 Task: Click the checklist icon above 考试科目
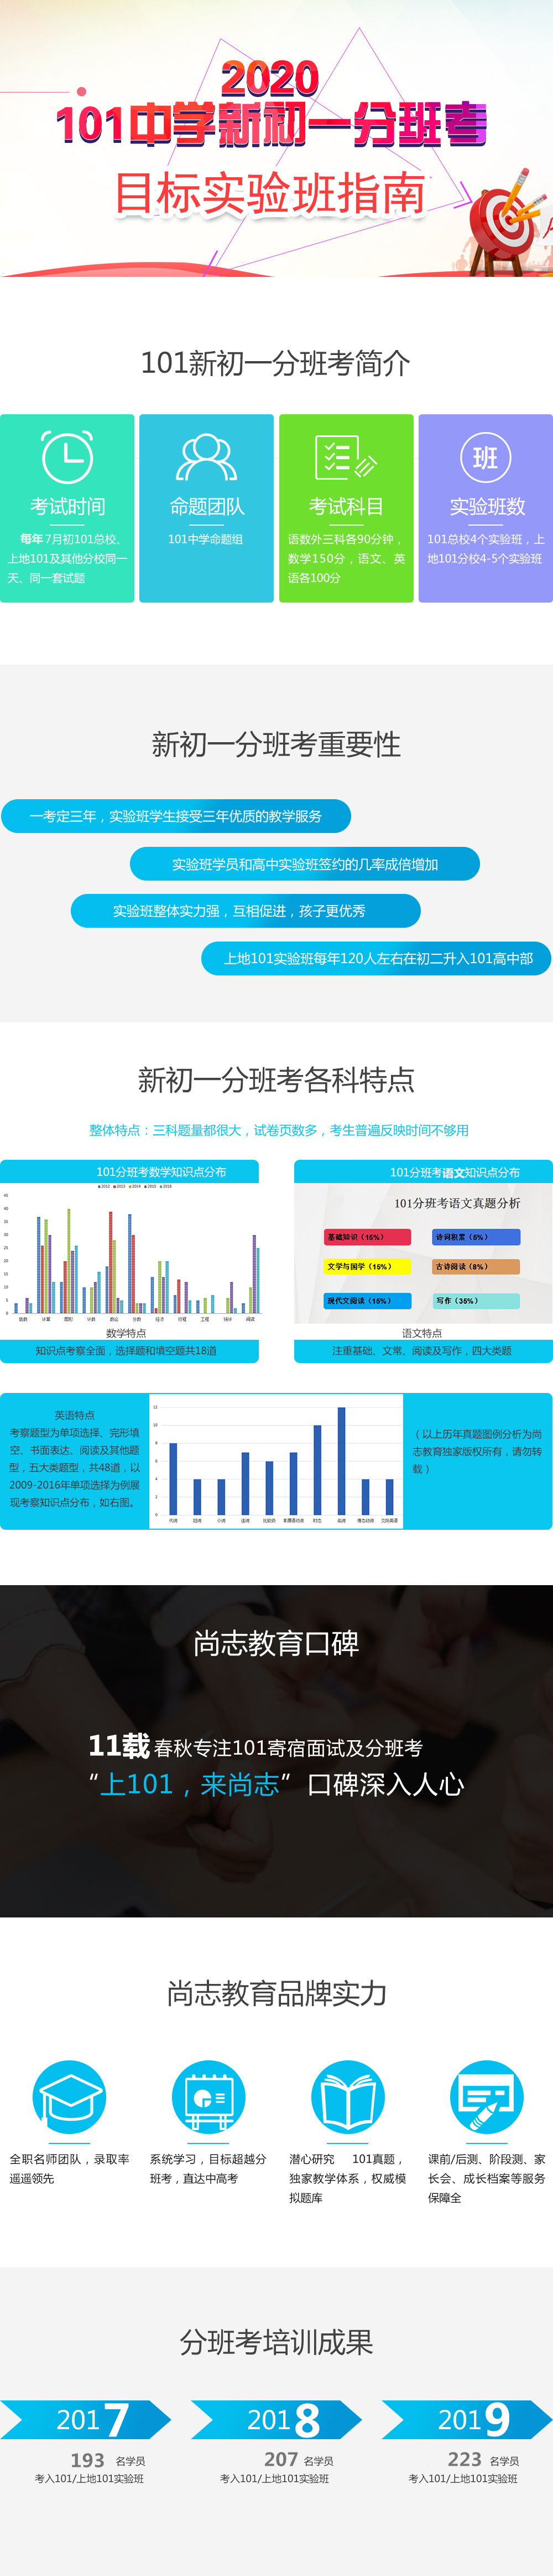345,457
